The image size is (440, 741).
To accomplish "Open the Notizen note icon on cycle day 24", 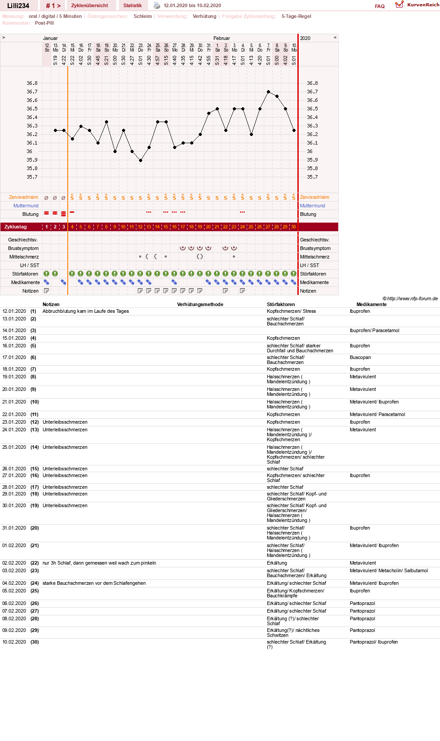I will (x=242, y=291).
